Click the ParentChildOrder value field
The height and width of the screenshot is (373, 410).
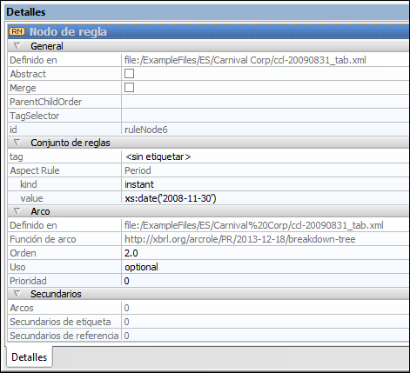pos(265,102)
